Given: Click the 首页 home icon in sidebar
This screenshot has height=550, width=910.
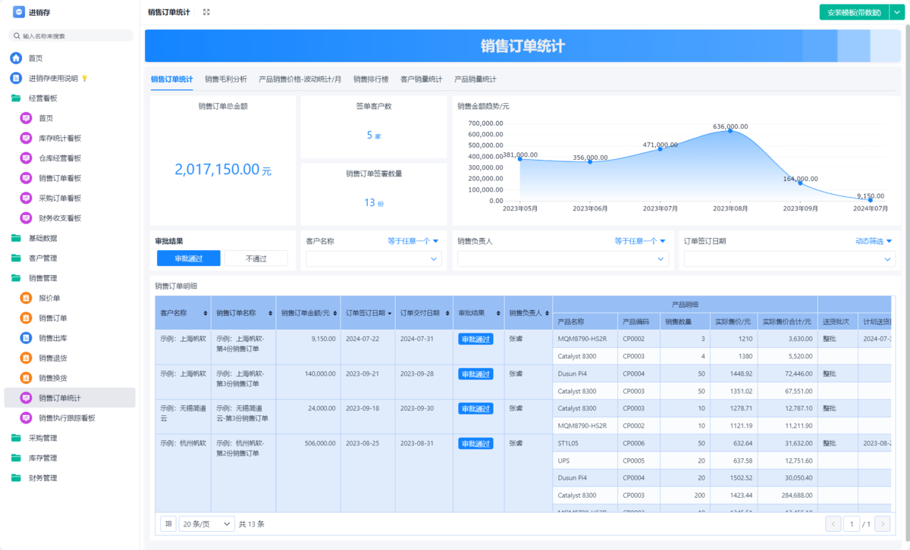Looking at the screenshot, I should click(16, 58).
